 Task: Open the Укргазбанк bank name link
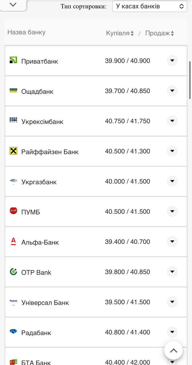tap(39, 182)
